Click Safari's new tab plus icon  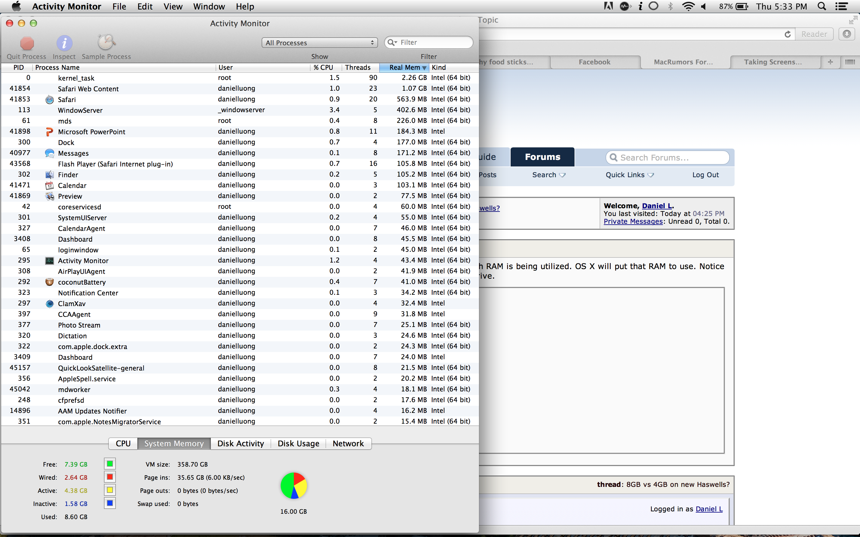point(830,62)
